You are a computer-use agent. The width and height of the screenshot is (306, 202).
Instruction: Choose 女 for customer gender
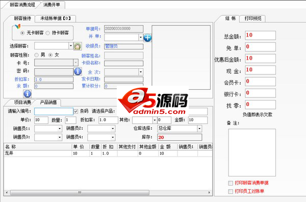pos(50,55)
